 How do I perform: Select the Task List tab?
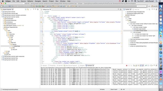coord(136,10)
